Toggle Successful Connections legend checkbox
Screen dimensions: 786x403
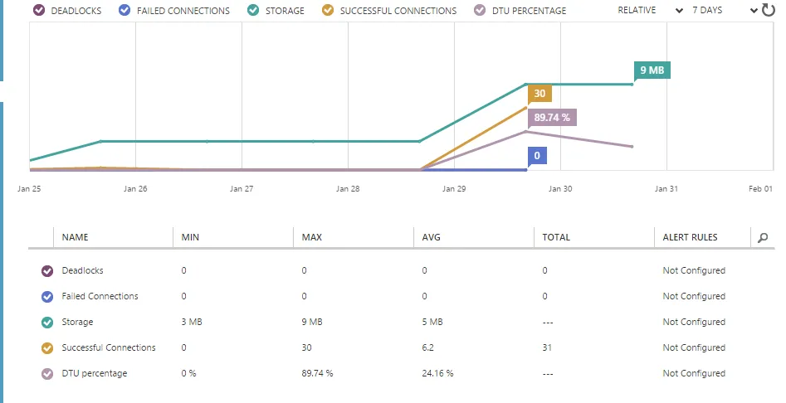coord(328,11)
